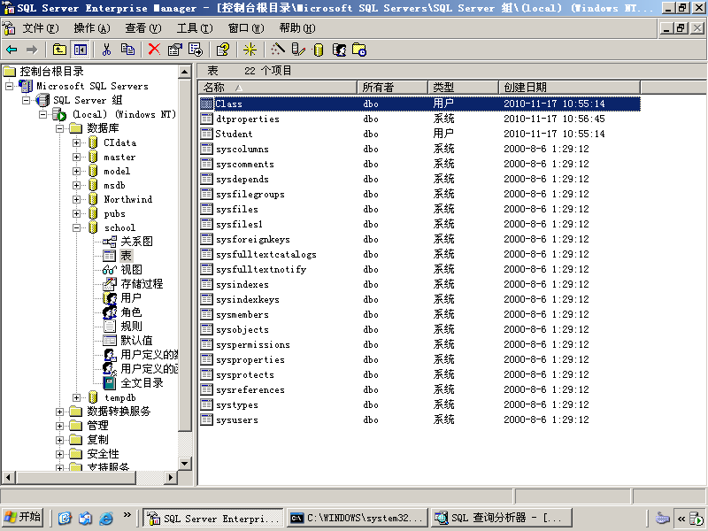The height and width of the screenshot is (531, 708).
Task: Click the Back arrow toolbar icon
Action: pyautogui.click(x=12, y=50)
